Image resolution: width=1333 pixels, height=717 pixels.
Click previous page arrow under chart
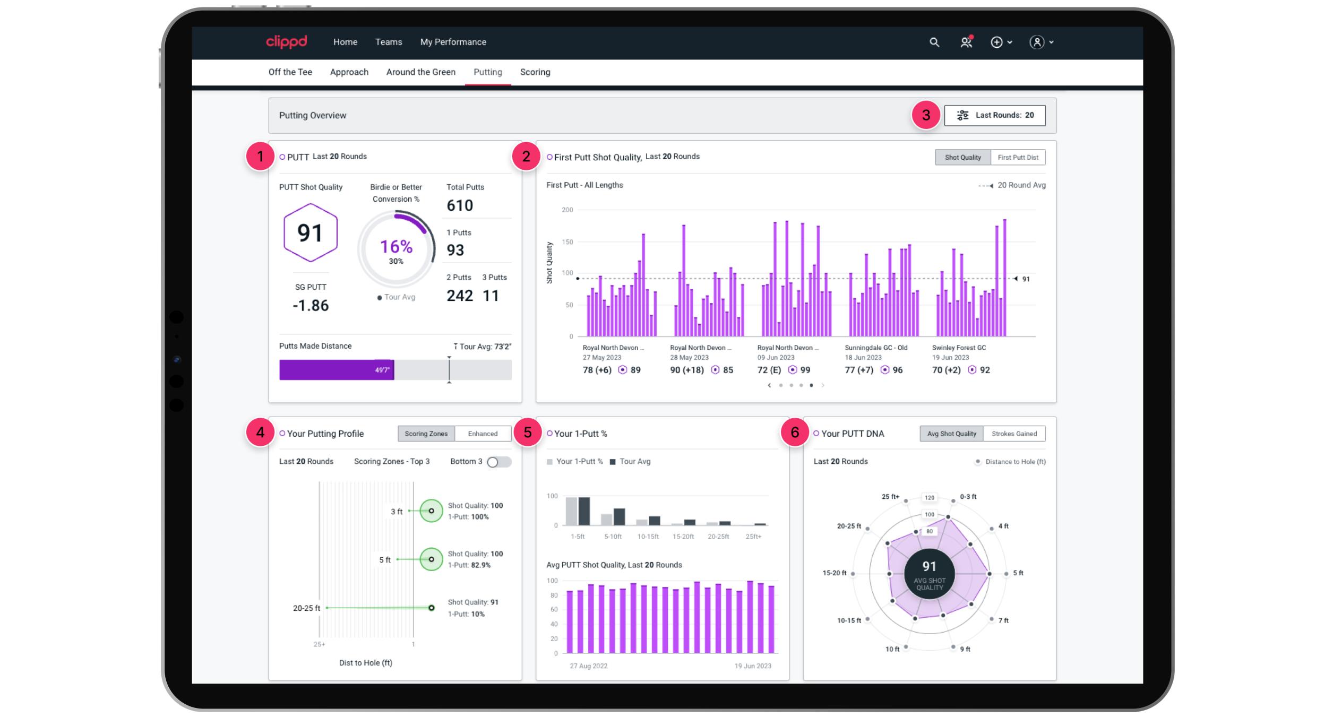point(769,385)
